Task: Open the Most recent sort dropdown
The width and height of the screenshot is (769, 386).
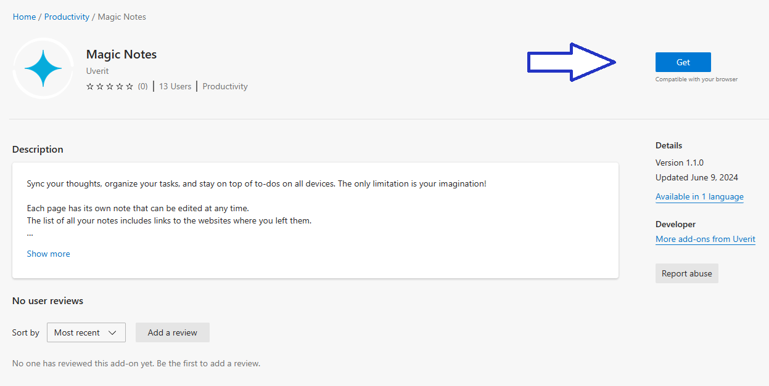Action: (x=86, y=332)
